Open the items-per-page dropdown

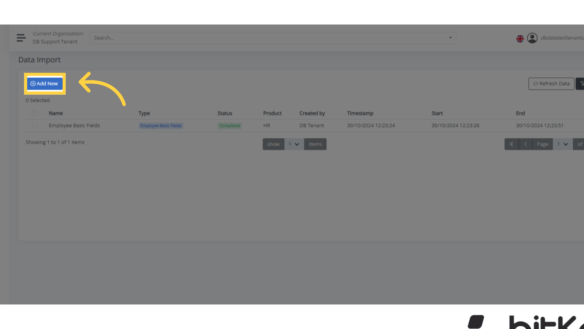click(294, 144)
